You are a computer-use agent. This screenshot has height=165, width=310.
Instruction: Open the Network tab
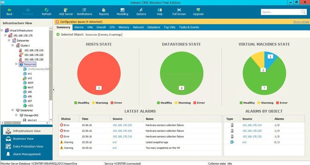pos(138,27)
